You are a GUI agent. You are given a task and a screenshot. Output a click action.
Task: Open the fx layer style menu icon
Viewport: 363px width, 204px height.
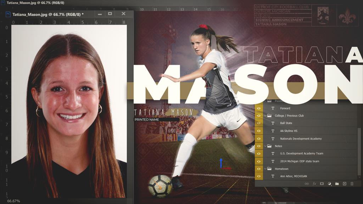314,184
